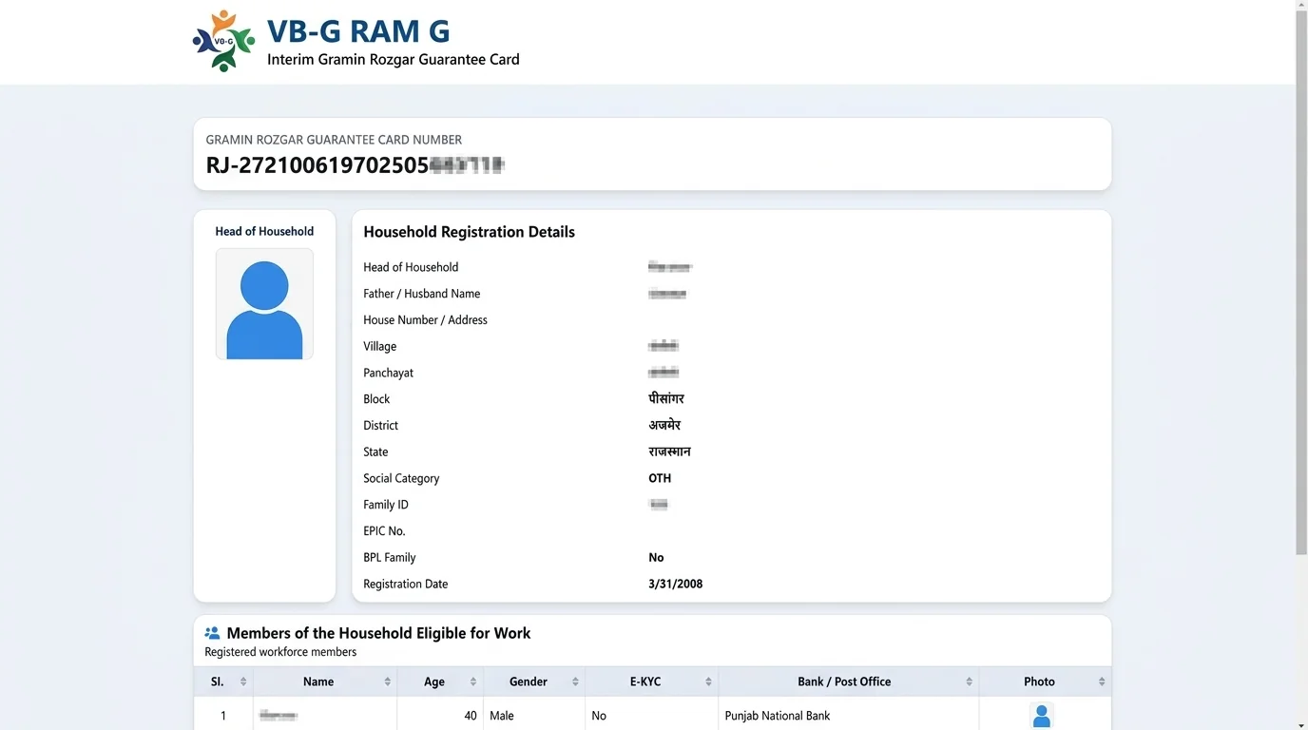This screenshot has height=730, width=1308.
Task: Select the Block value "पीसांगर"
Action: (665, 399)
